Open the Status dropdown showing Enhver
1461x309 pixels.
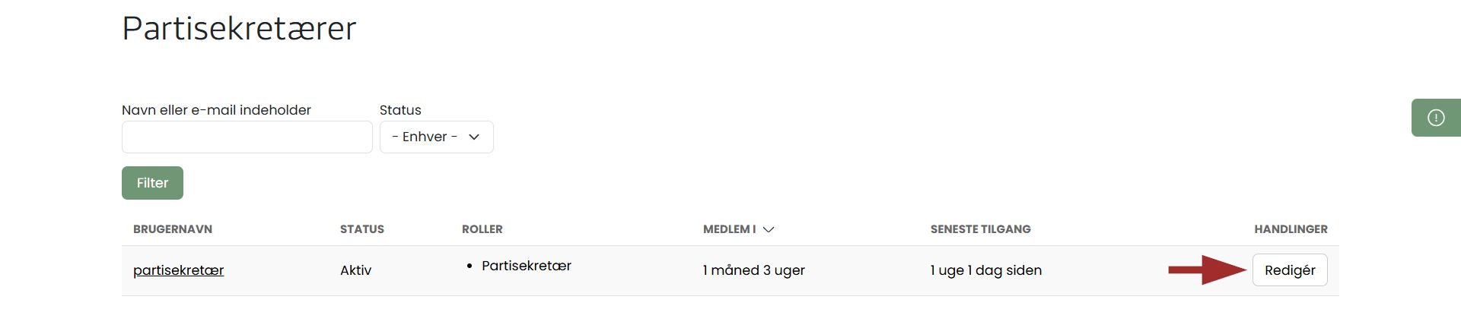436,137
